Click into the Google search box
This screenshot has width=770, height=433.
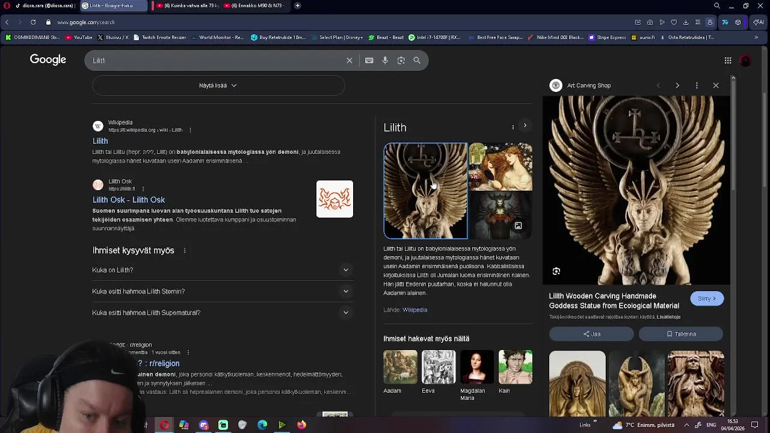[x=217, y=60]
